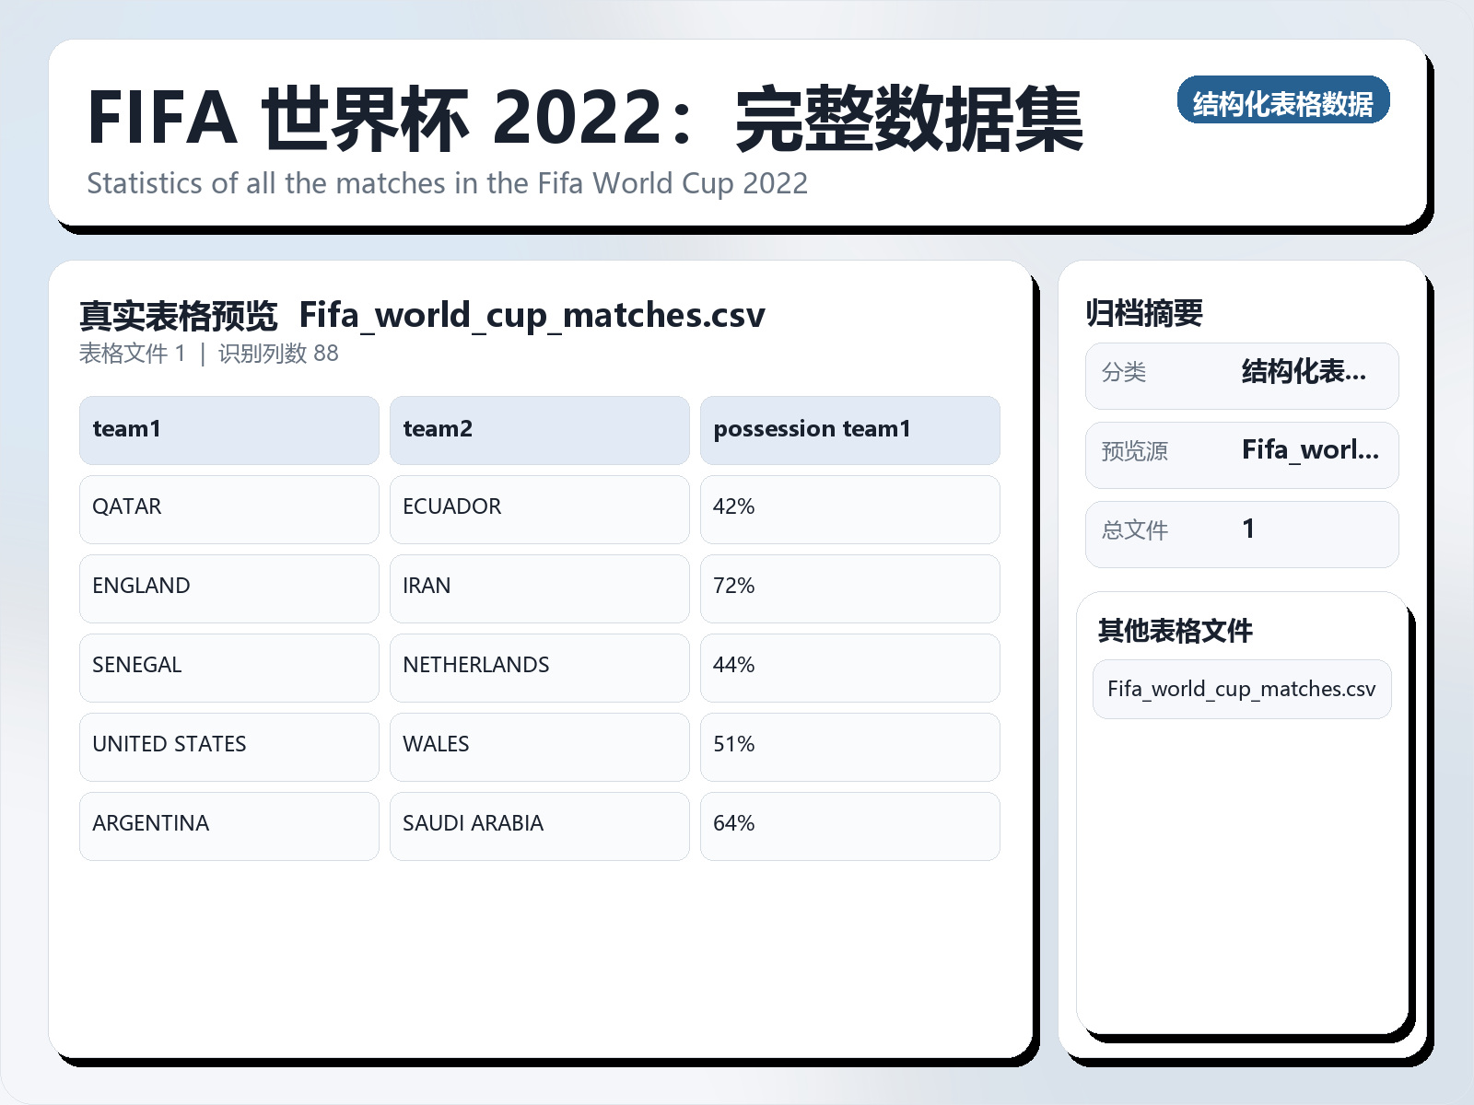Select the possession team1 column header

tap(849, 429)
